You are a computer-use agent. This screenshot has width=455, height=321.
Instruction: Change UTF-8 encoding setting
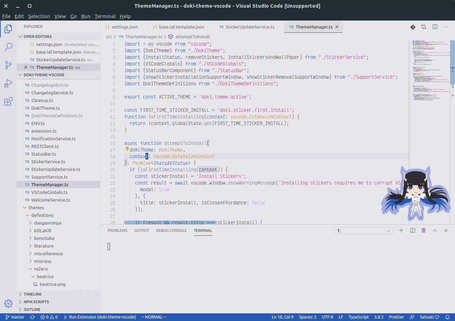pyautogui.click(x=328, y=317)
